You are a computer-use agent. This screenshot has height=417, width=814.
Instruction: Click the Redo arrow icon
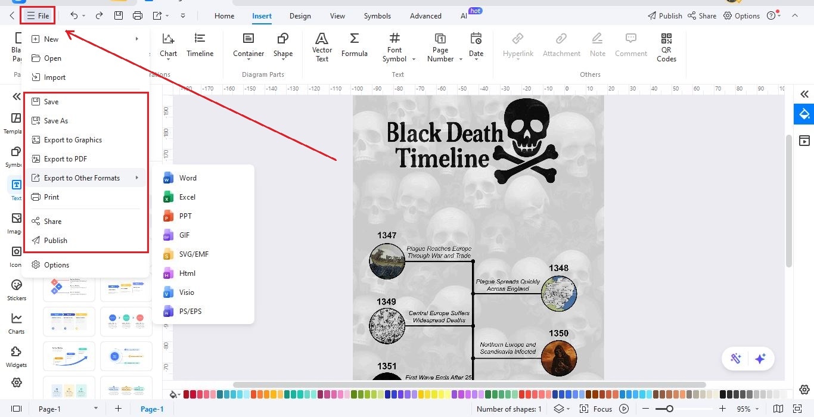click(x=99, y=15)
